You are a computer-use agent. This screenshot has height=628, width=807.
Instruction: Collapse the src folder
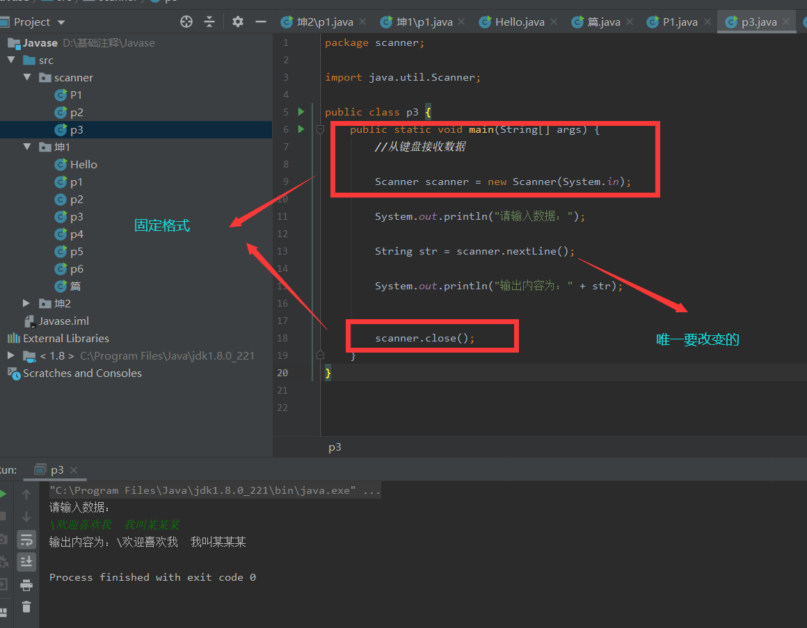[x=11, y=61]
